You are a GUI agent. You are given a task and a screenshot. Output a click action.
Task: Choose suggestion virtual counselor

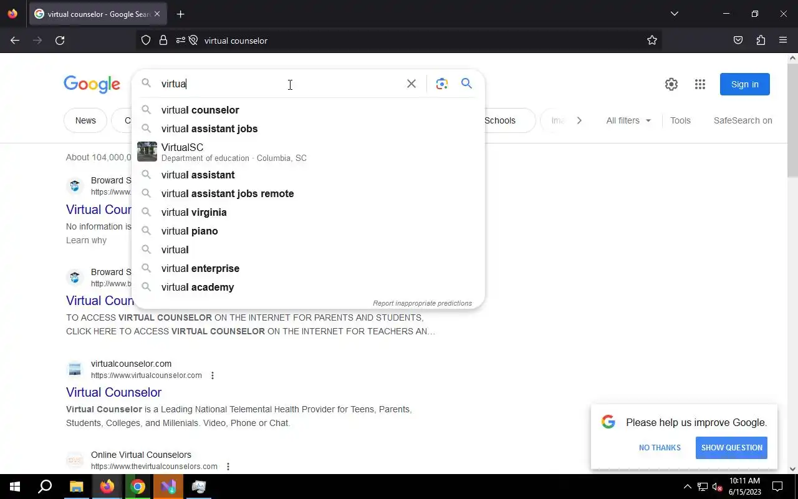click(x=308, y=110)
